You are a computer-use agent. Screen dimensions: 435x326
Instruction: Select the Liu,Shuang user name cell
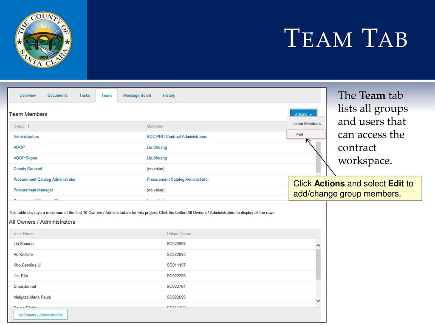24,244
